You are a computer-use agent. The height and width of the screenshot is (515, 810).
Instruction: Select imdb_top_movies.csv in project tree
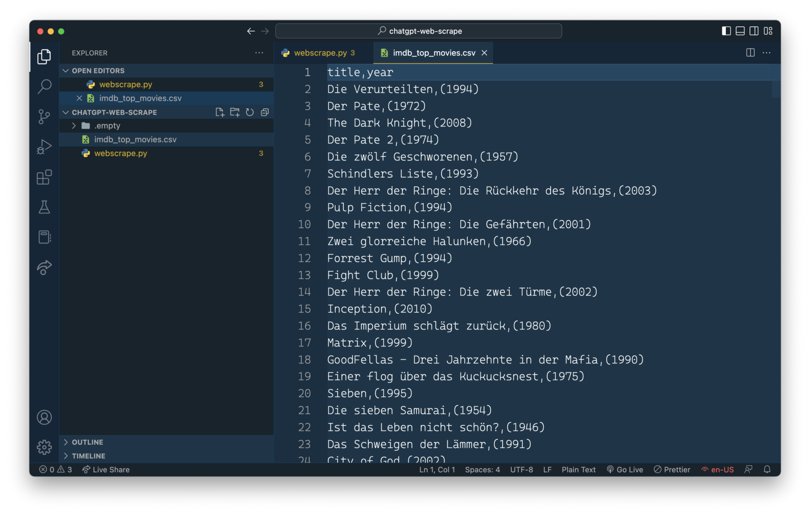(x=167, y=139)
